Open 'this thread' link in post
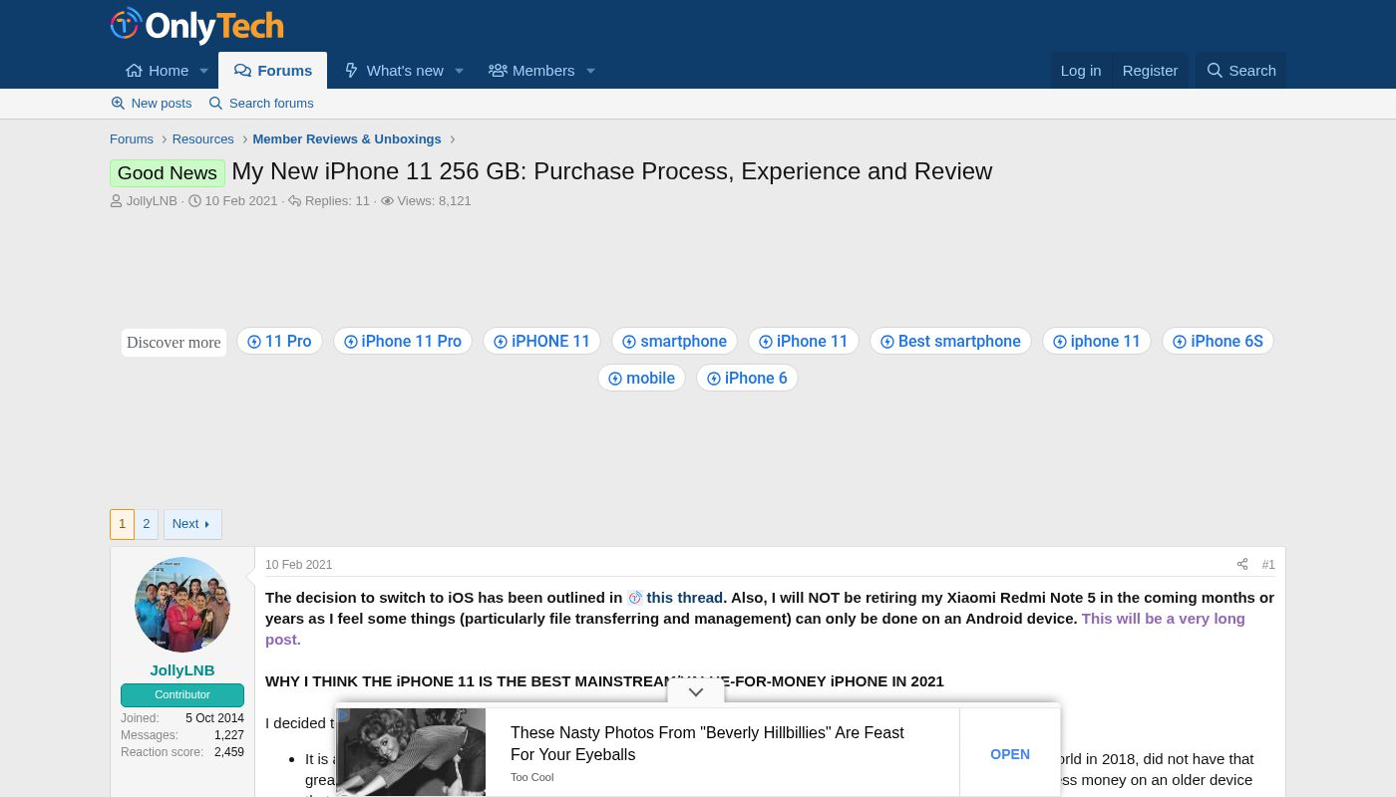Image resolution: width=1396 pixels, height=797 pixels. click(x=683, y=598)
